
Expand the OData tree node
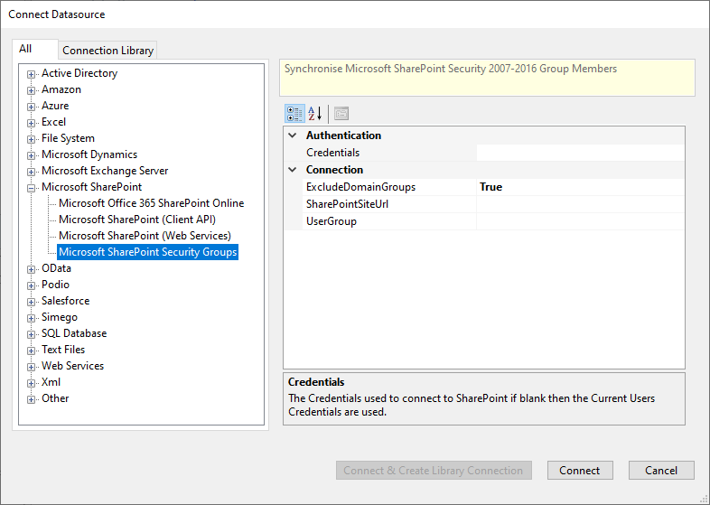pos(31,269)
